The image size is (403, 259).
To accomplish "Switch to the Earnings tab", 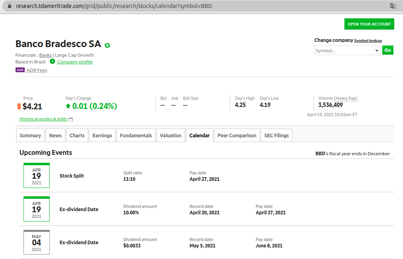I will 102,135.
